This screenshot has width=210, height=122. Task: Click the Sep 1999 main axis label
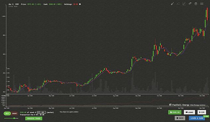point(138,96)
